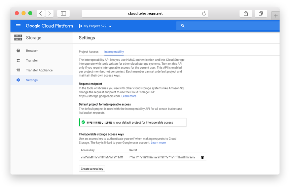The width and height of the screenshot is (290, 187).
Task: Click the Google Cloud Platform logo
Action: pos(49,26)
